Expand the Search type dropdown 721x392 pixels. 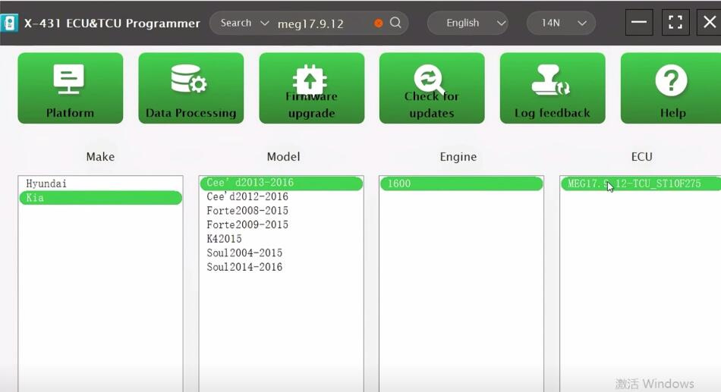(244, 23)
